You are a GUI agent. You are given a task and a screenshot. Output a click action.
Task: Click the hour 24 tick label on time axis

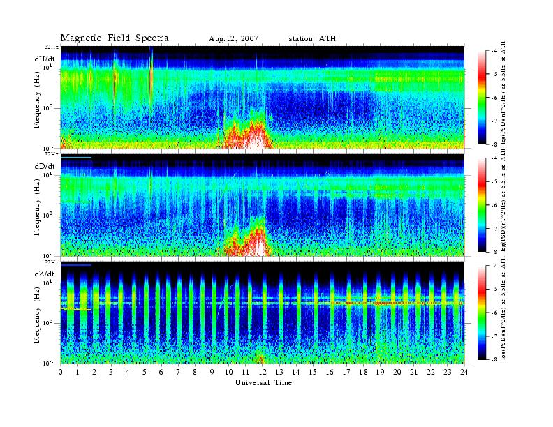[x=464, y=372]
